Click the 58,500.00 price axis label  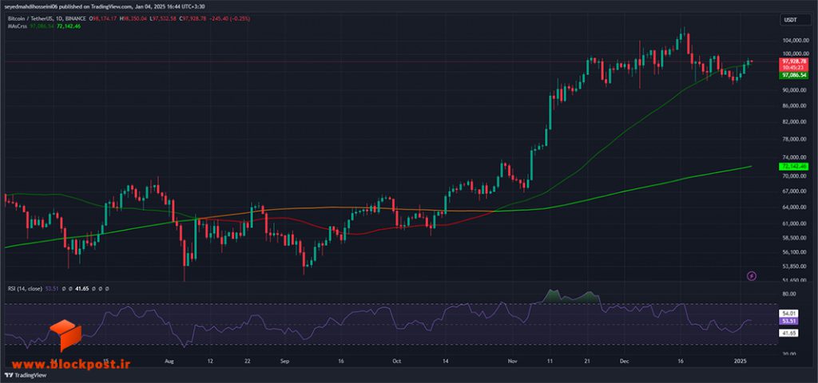point(794,238)
